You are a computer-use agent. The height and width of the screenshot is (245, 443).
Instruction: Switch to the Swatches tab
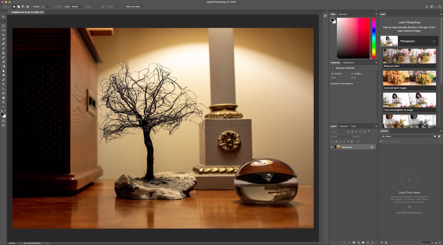click(x=343, y=14)
